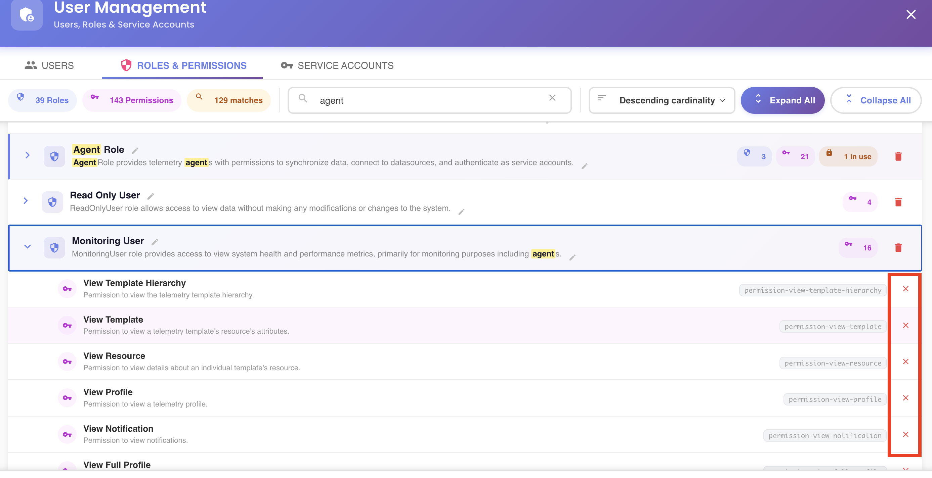Click the Expand All button
Image resolution: width=932 pixels, height=478 pixels.
(x=782, y=100)
